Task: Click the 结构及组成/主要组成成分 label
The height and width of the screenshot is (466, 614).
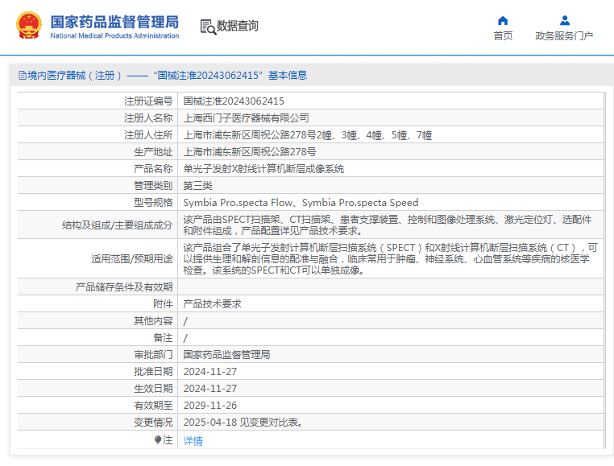Action: (x=117, y=225)
